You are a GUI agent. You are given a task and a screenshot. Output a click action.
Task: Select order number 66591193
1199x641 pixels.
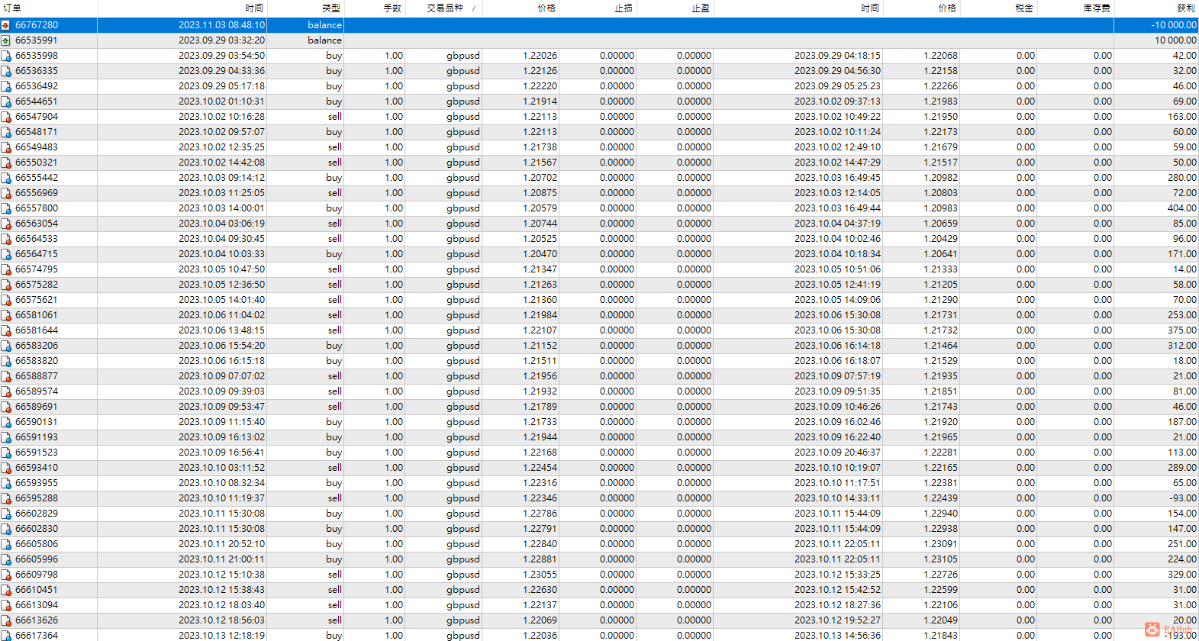click(x=37, y=437)
